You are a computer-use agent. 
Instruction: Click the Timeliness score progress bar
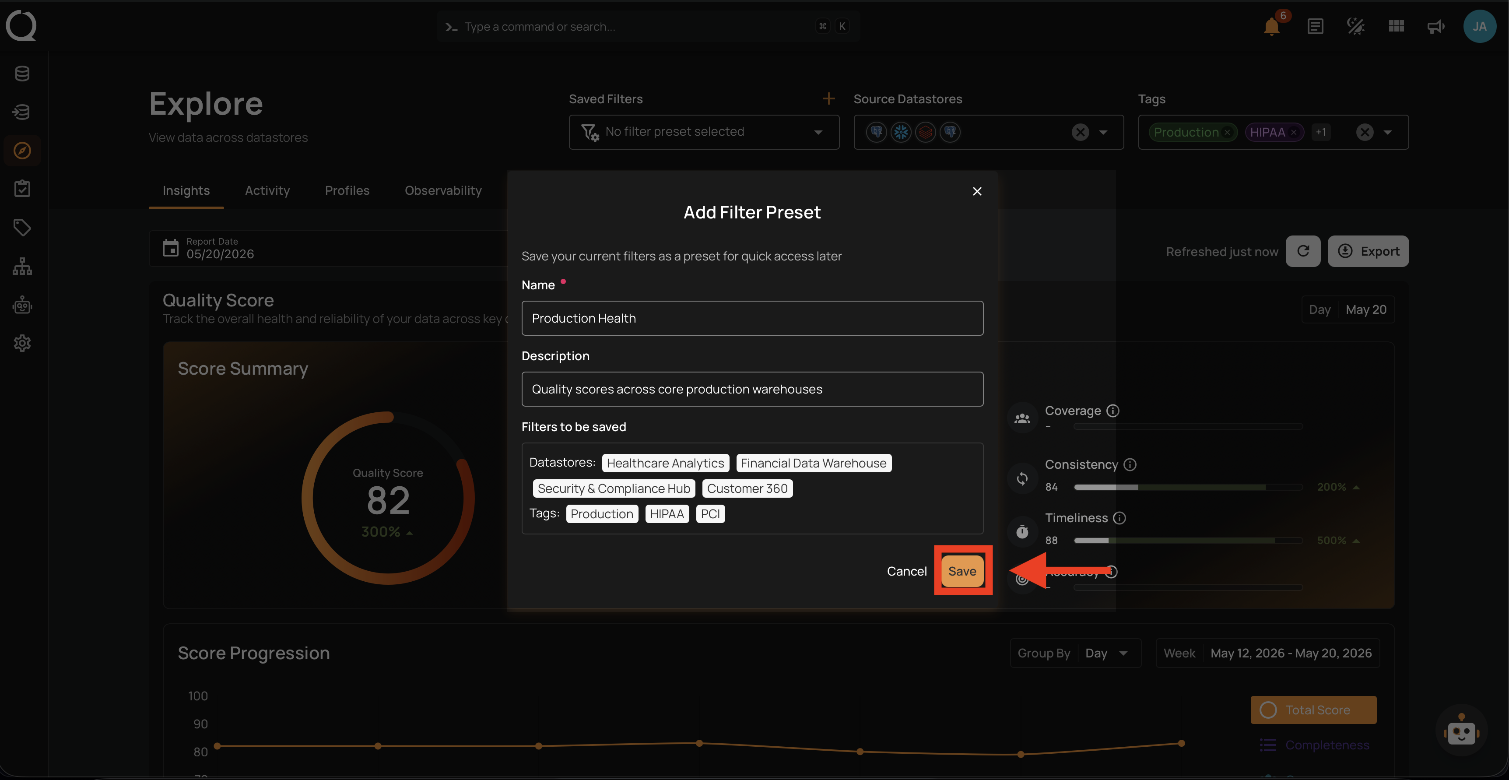click(x=1188, y=541)
